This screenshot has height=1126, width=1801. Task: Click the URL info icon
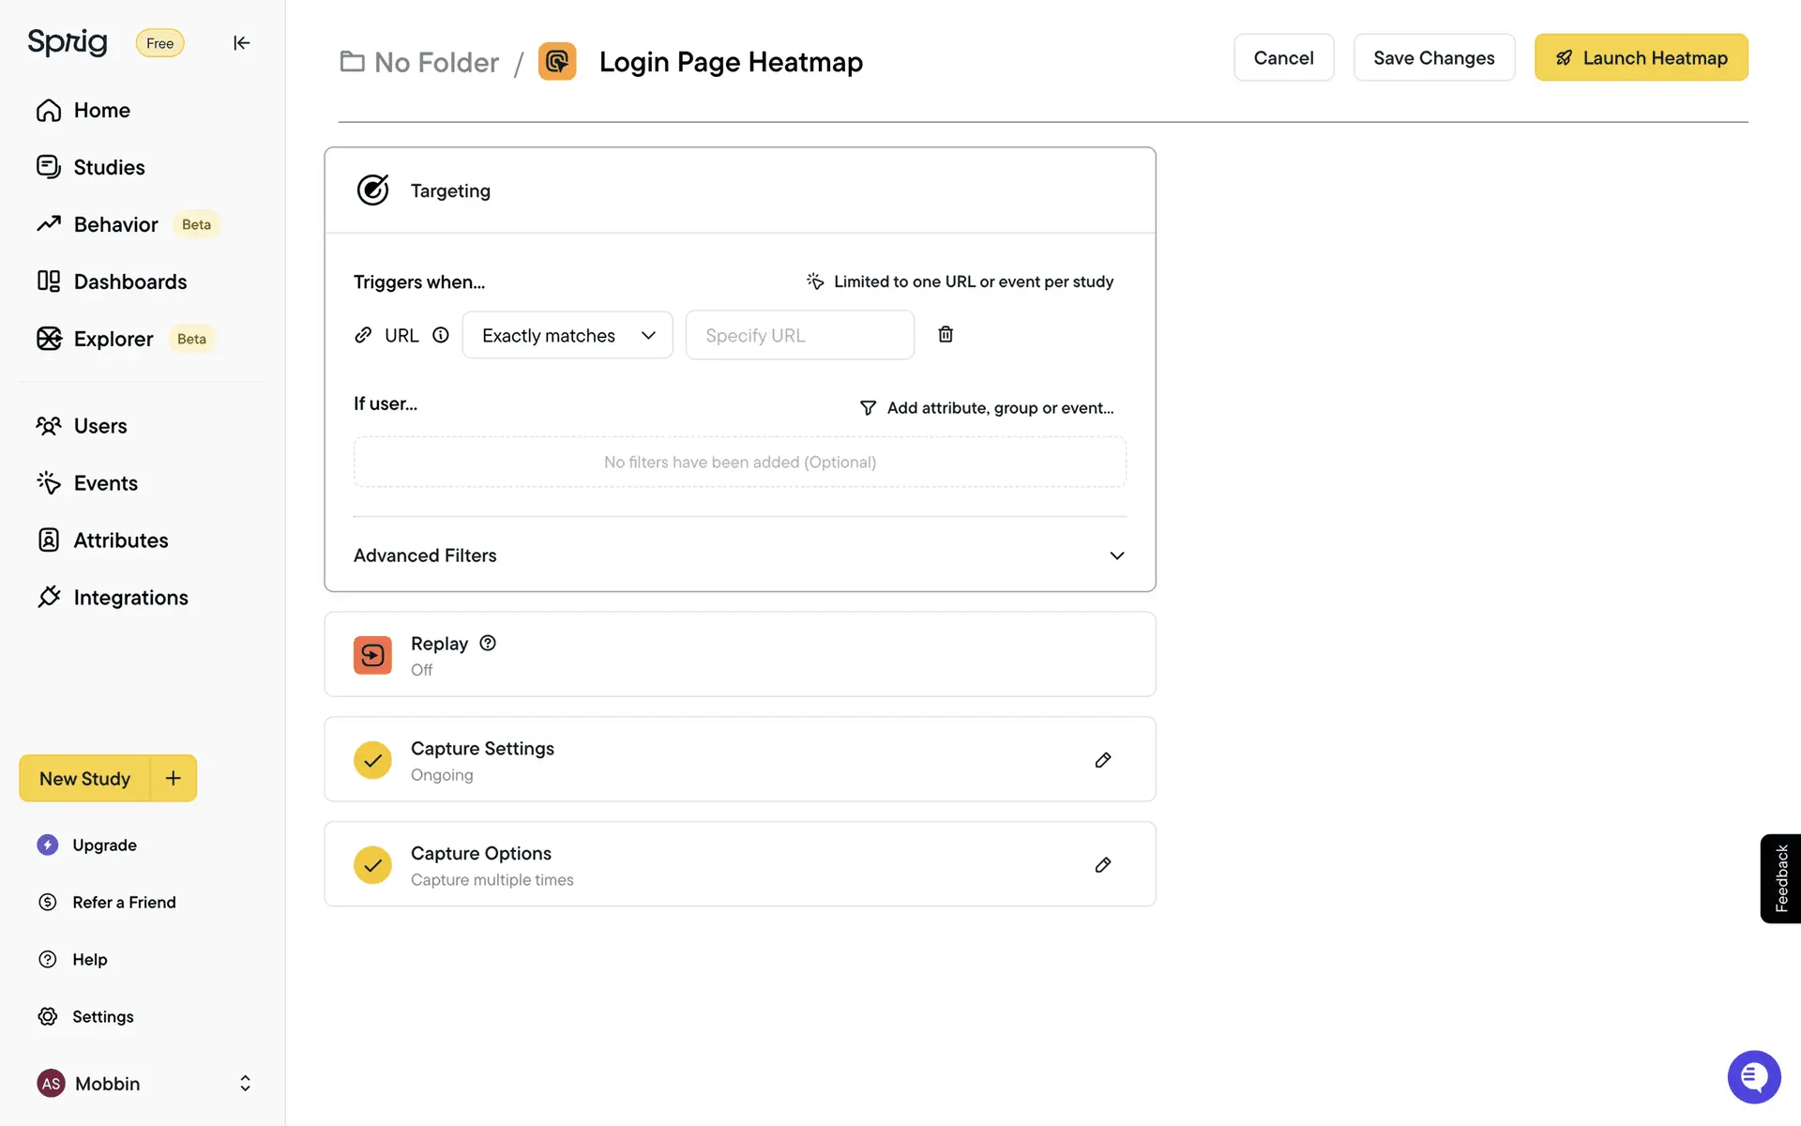tap(441, 335)
